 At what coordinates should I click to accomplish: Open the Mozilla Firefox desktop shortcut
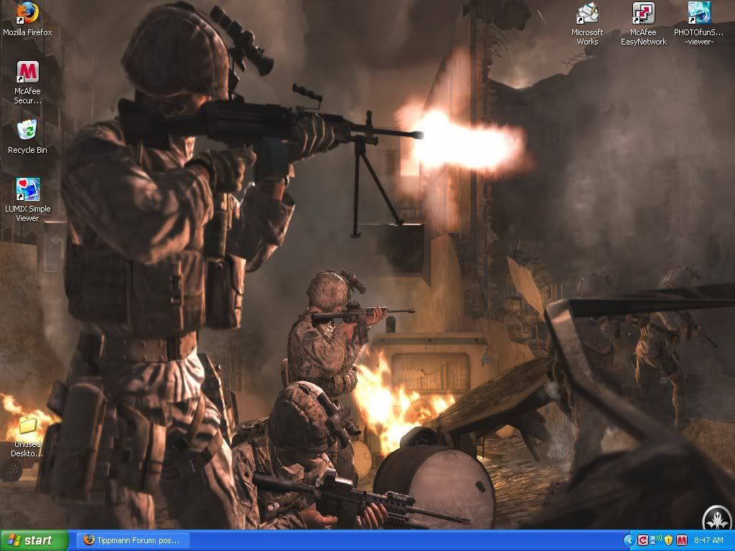pyautogui.click(x=27, y=13)
